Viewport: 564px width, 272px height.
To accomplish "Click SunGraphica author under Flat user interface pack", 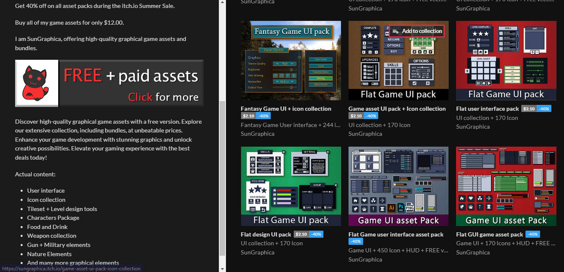I will (473, 127).
